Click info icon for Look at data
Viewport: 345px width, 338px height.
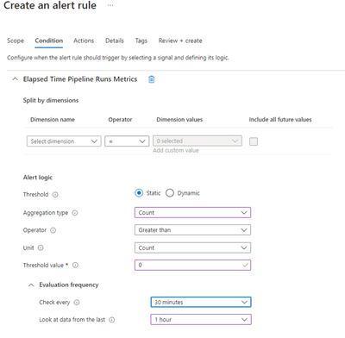[x=112, y=320]
